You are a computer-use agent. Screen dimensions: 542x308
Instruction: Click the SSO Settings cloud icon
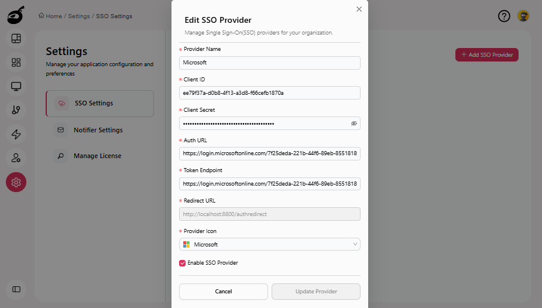point(61,104)
